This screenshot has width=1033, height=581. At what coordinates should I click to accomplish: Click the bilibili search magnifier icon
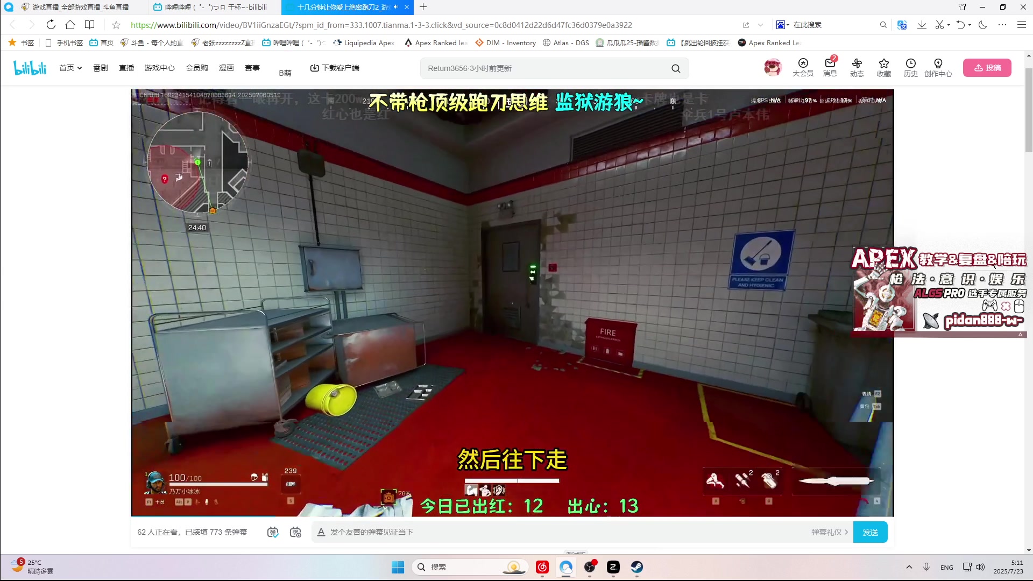676,68
